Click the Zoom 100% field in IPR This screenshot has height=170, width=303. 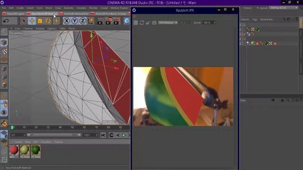tap(209, 23)
